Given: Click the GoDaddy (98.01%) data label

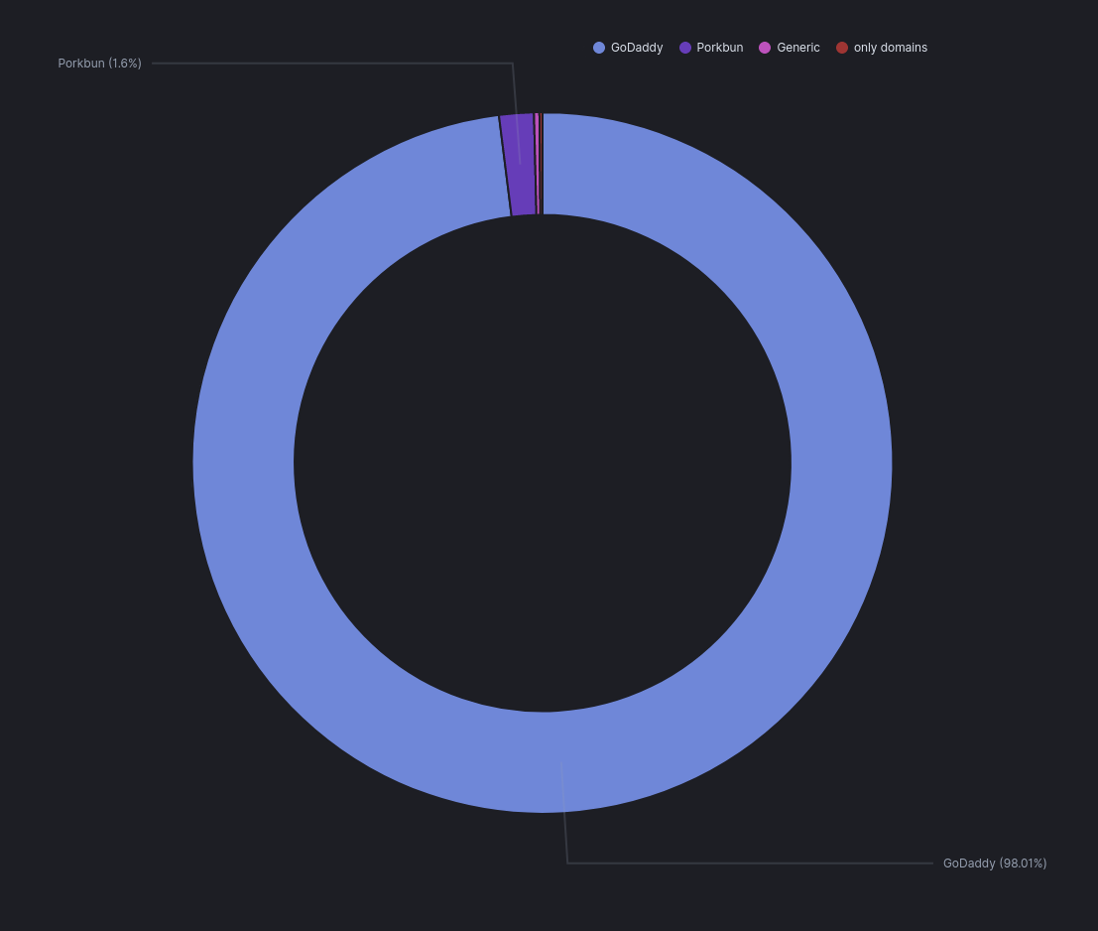Looking at the screenshot, I should tap(995, 864).
